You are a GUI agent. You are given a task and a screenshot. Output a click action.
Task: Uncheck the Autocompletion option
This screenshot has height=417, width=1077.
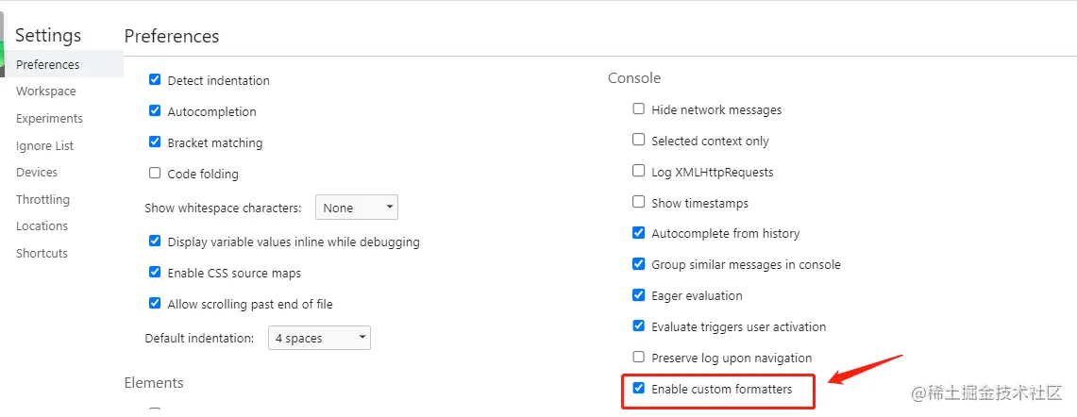click(x=155, y=111)
